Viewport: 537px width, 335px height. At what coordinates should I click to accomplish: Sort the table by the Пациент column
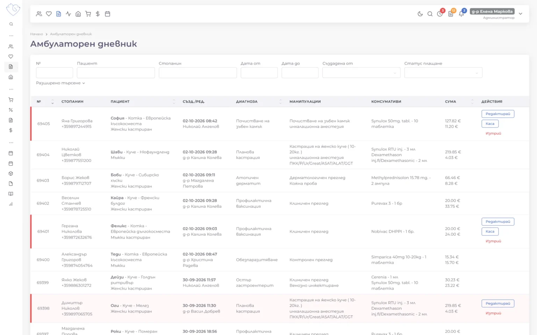click(174, 102)
